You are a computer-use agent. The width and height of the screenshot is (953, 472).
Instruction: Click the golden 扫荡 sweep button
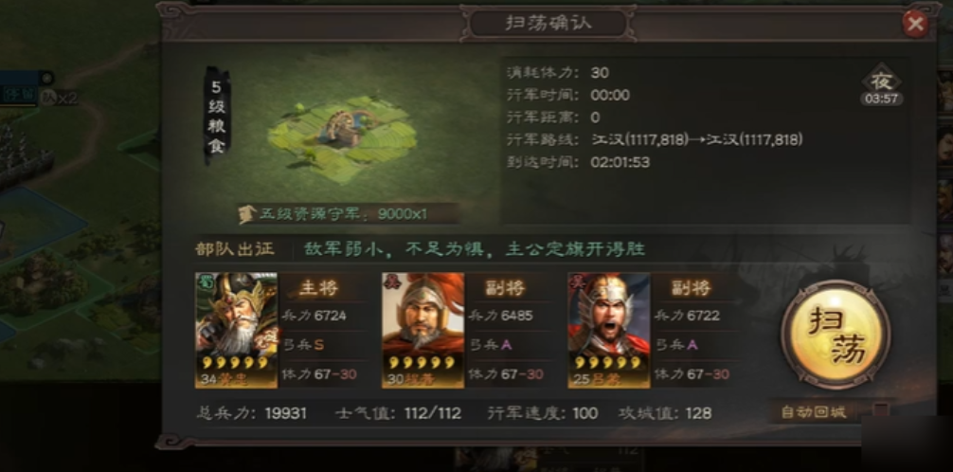pyautogui.click(x=836, y=335)
